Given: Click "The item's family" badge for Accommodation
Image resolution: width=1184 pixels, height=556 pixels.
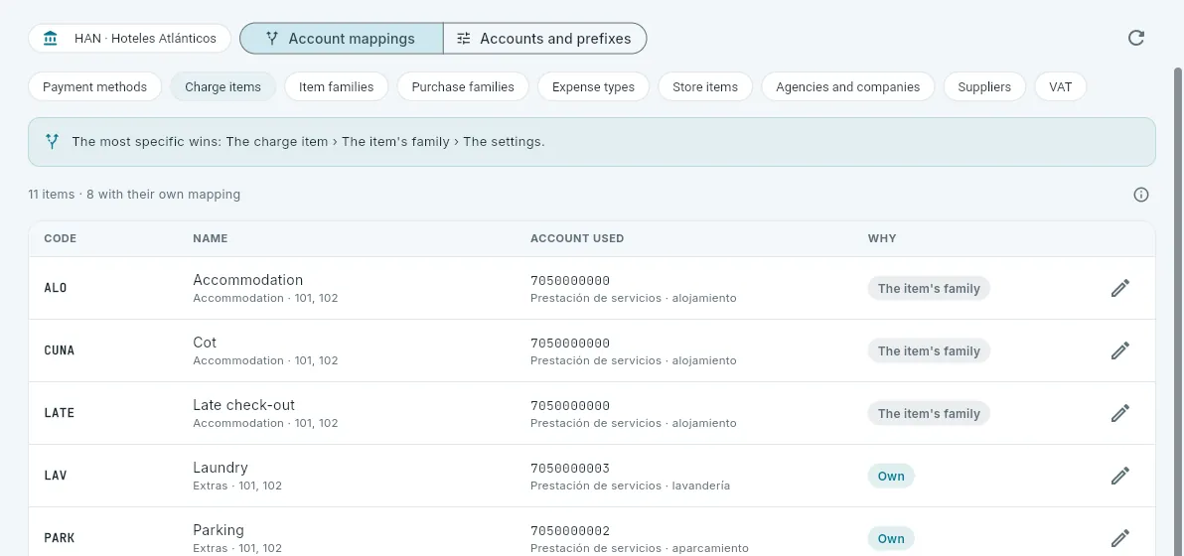Looking at the screenshot, I should (x=929, y=288).
